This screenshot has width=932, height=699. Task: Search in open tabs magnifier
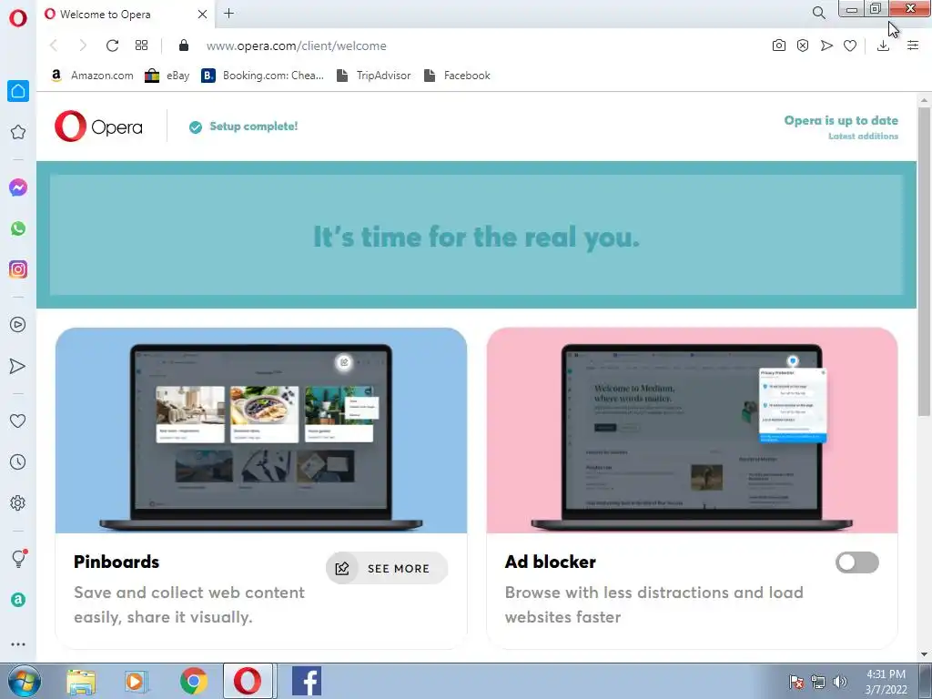pyautogui.click(x=819, y=13)
